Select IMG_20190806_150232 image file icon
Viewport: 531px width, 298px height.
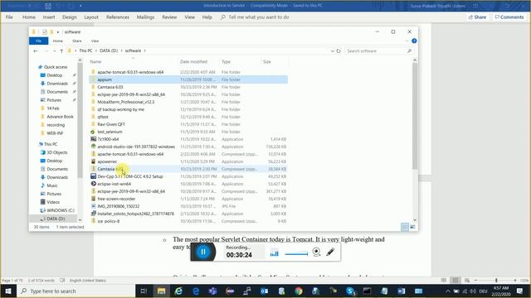pos(93,206)
